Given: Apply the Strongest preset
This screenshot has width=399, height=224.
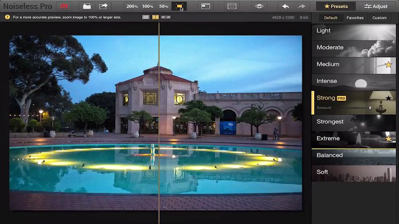Looking at the screenshot, I should tap(353, 123).
